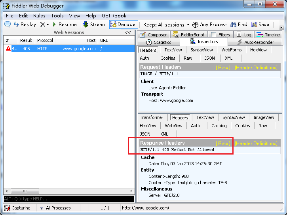The image size is (287, 215).
Task: Expand the Remove (X) dropdown arrow
Action: pyautogui.click(x=48, y=25)
